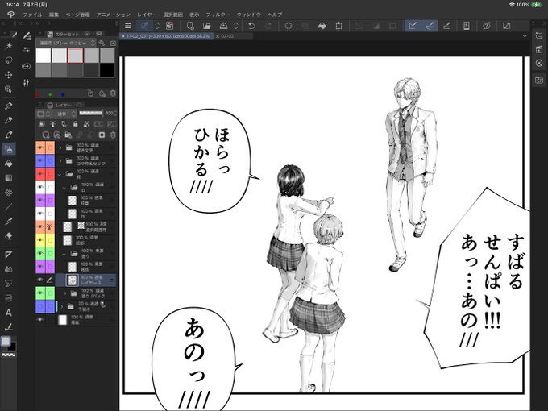Viewport: 548px width, 411px height.
Task: Select the black color swatch
Action: 107,70
